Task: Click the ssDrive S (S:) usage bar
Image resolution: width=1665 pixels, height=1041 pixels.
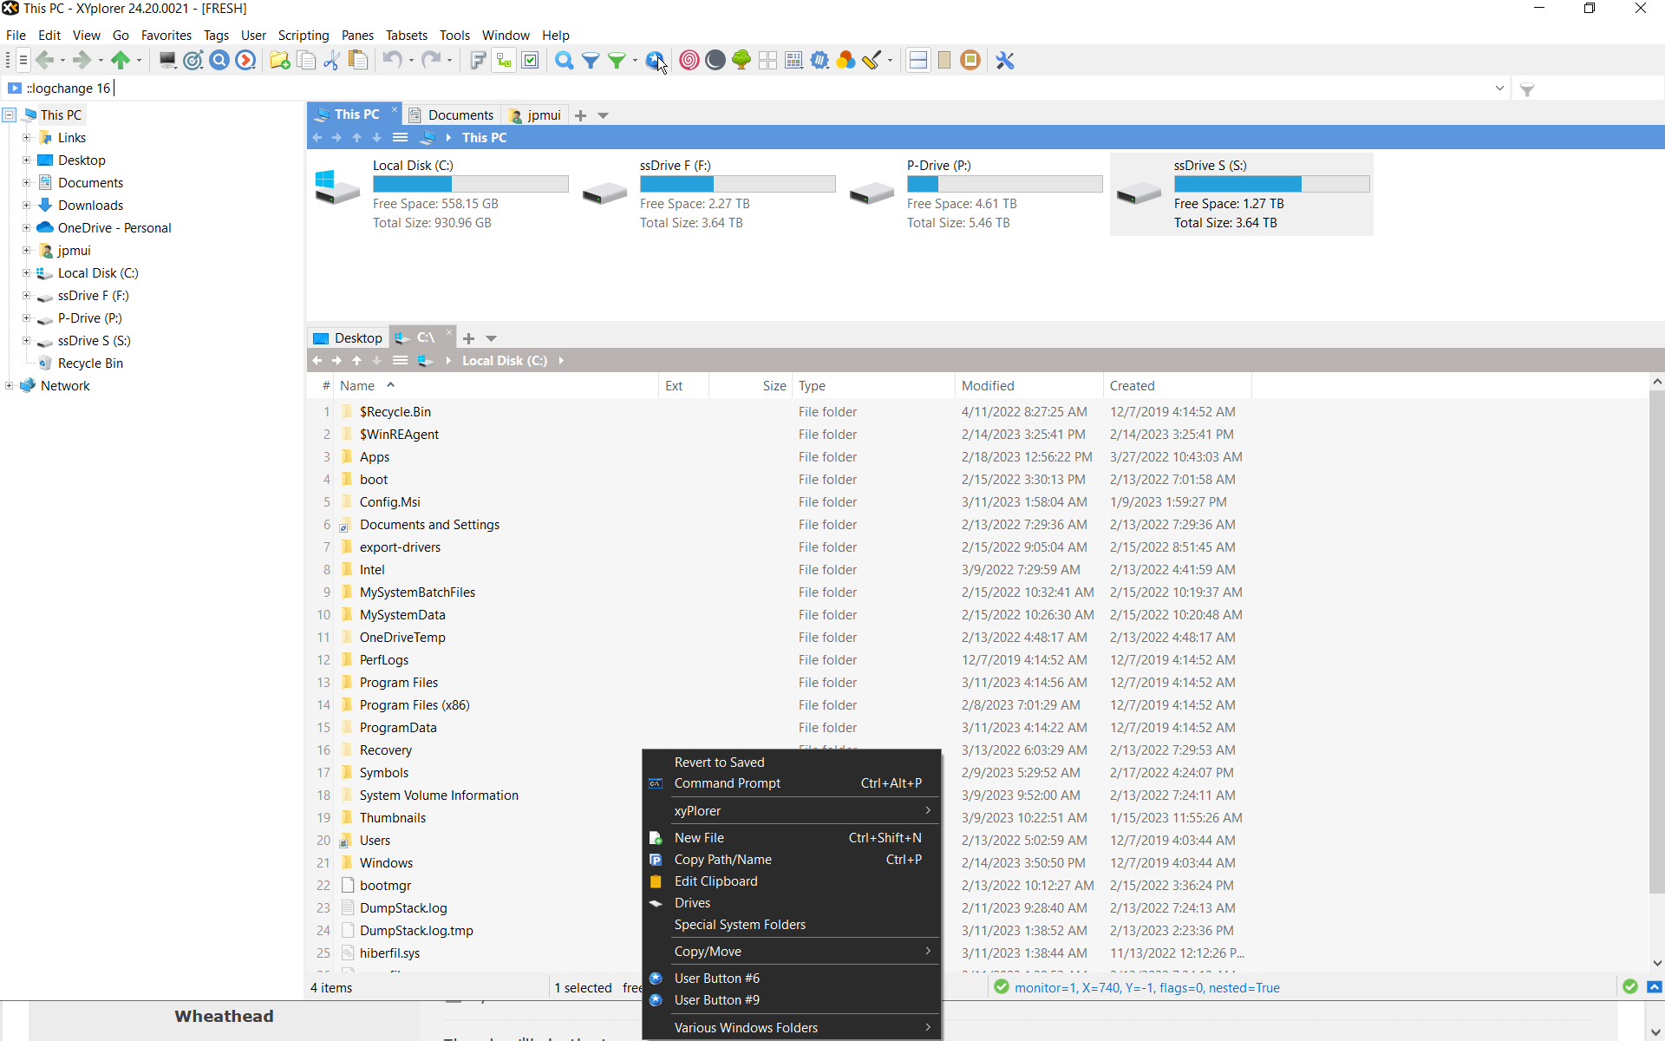Action: [1272, 184]
